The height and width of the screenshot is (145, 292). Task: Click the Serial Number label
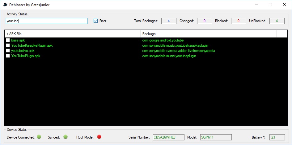point(139,137)
